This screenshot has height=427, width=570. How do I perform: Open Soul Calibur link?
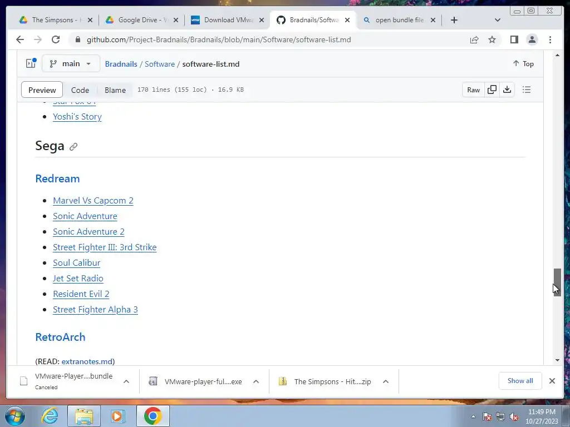(x=76, y=263)
